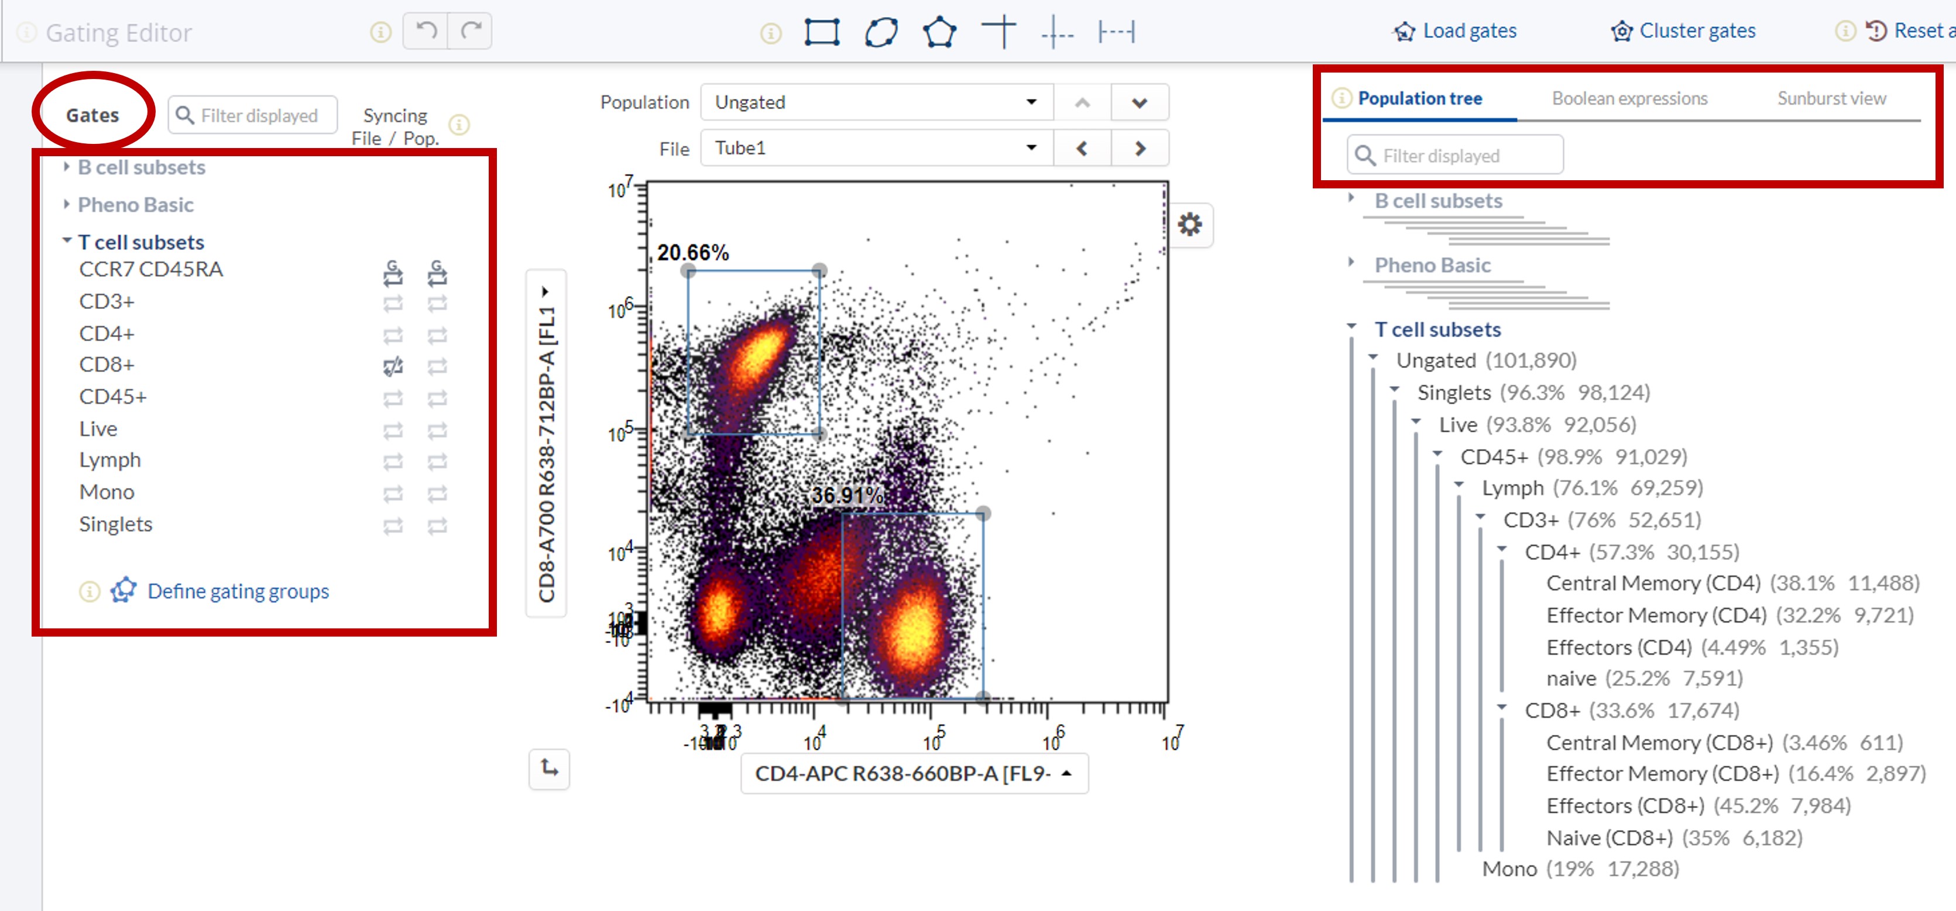Image resolution: width=1956 pixels, height=911 pixels.
Task: Select the rectangle gate tool
Action: (x=822, y=32)
